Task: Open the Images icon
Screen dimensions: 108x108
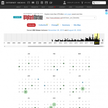Action: coord(51,3)
